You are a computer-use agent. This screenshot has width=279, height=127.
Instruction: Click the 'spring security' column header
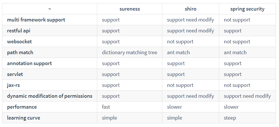[x=247, y=9]
